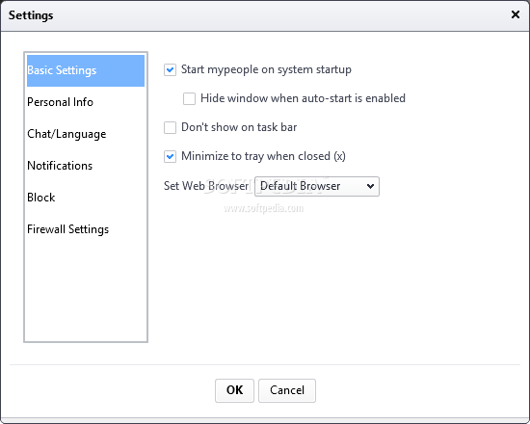Screen dimensions: 530x424
Task: Click the Don't show on task bar label
Action: [239, 127]
